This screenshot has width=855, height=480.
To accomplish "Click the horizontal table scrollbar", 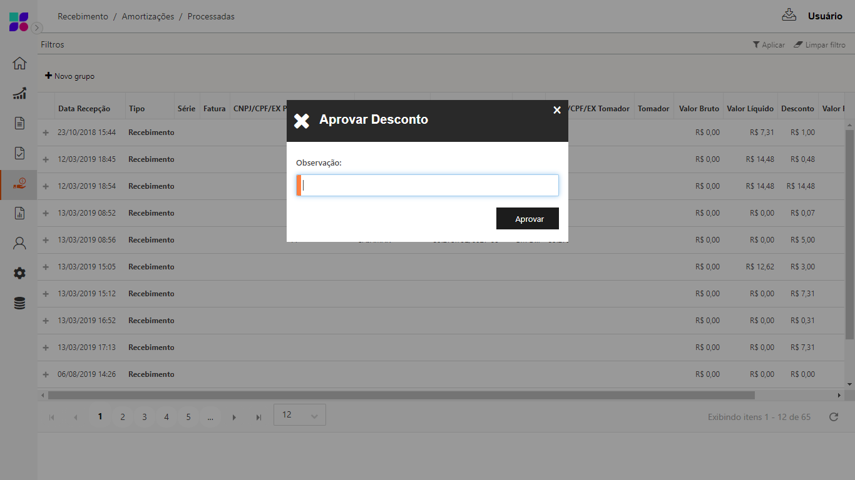I will [401, 395].
